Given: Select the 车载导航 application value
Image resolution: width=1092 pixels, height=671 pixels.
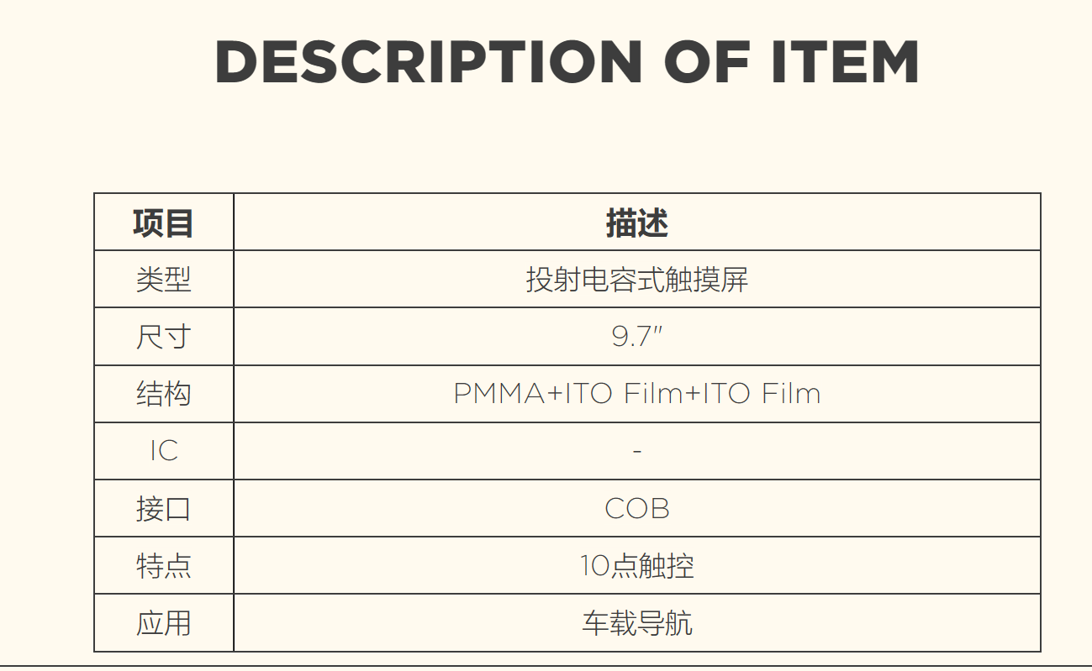Looking at the screenshot, I should [636, 623].
